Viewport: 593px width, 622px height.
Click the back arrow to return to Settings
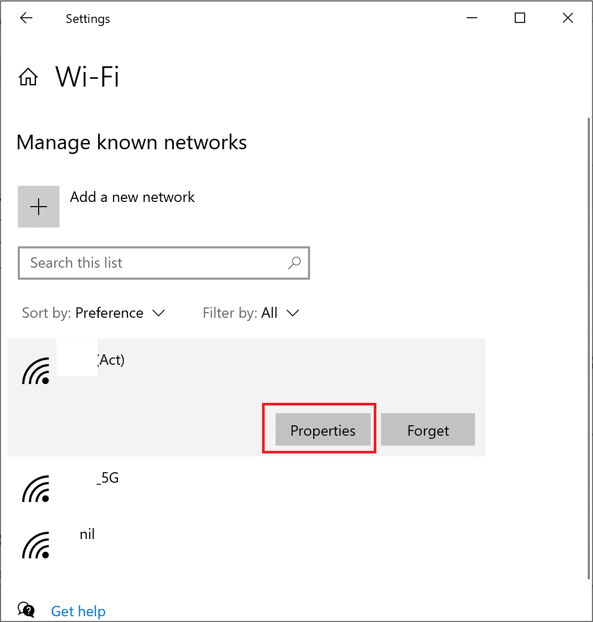click(x=26, y=18)
